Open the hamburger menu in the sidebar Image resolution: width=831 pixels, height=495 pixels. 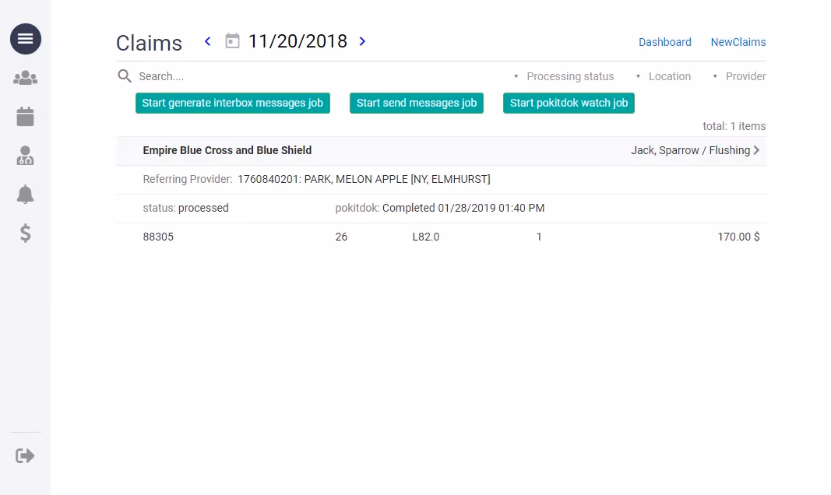[x=26, y=39]
